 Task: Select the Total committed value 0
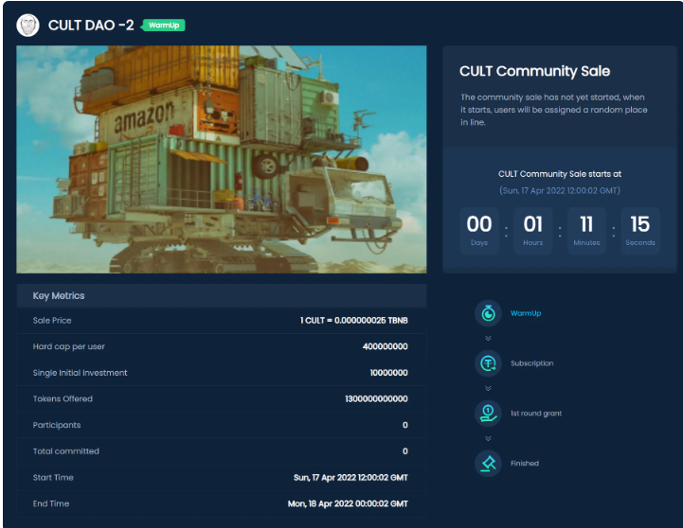point(405,451)
